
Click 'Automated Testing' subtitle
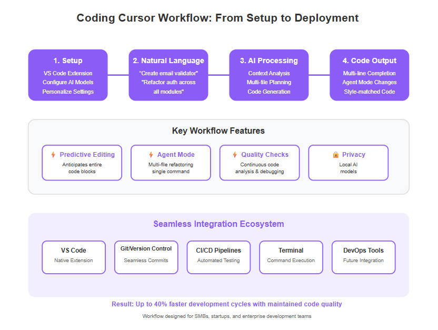click(x=218, y=261)
